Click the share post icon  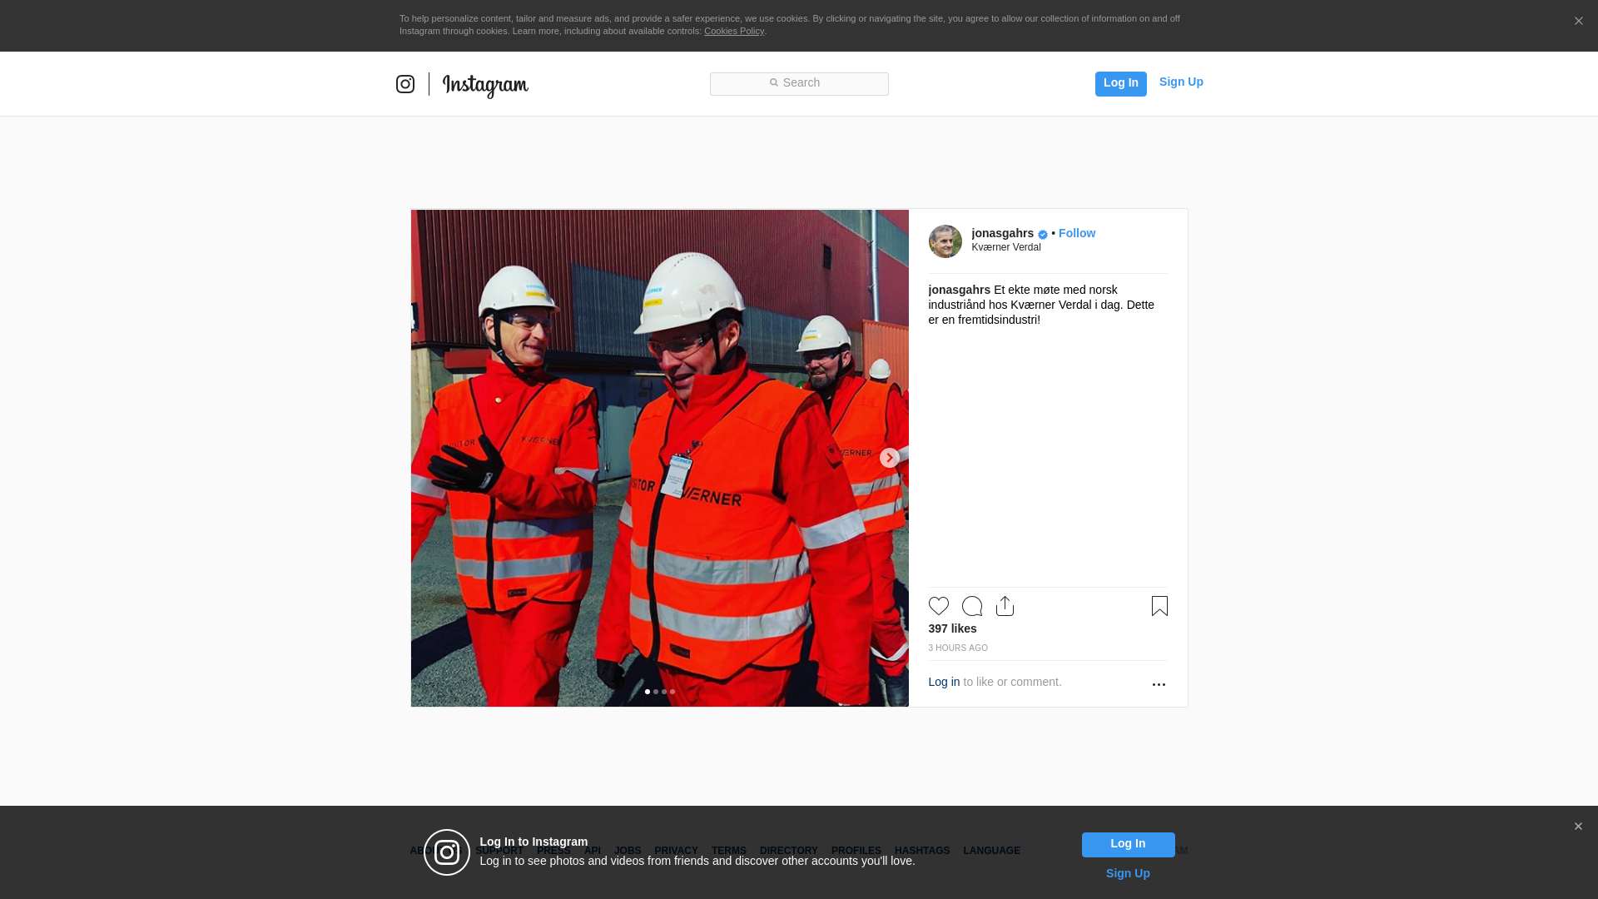coord(1005,606)
